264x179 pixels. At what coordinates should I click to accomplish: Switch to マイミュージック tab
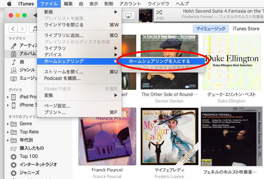pos(211,29)
